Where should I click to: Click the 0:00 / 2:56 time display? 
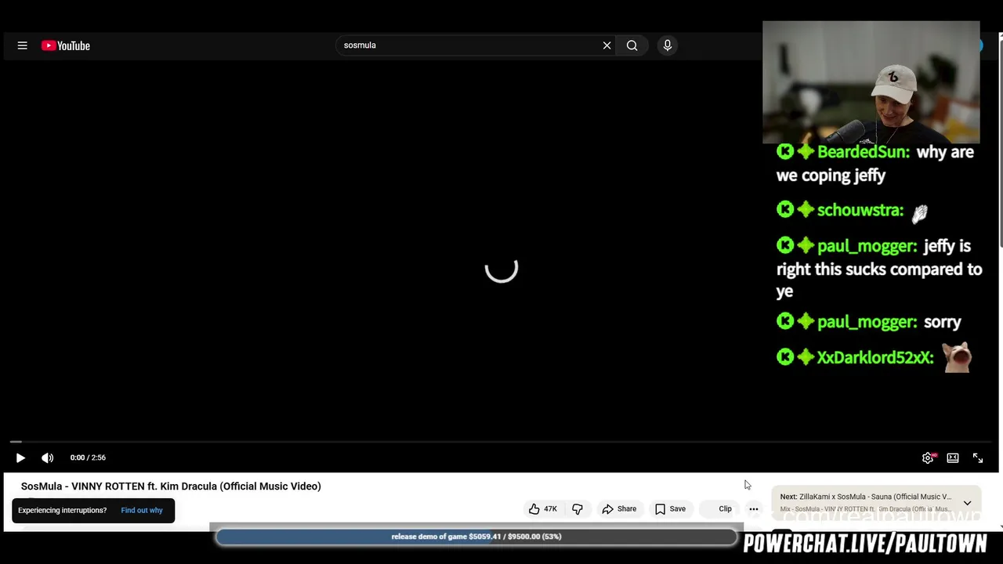(x=88, y=457)
